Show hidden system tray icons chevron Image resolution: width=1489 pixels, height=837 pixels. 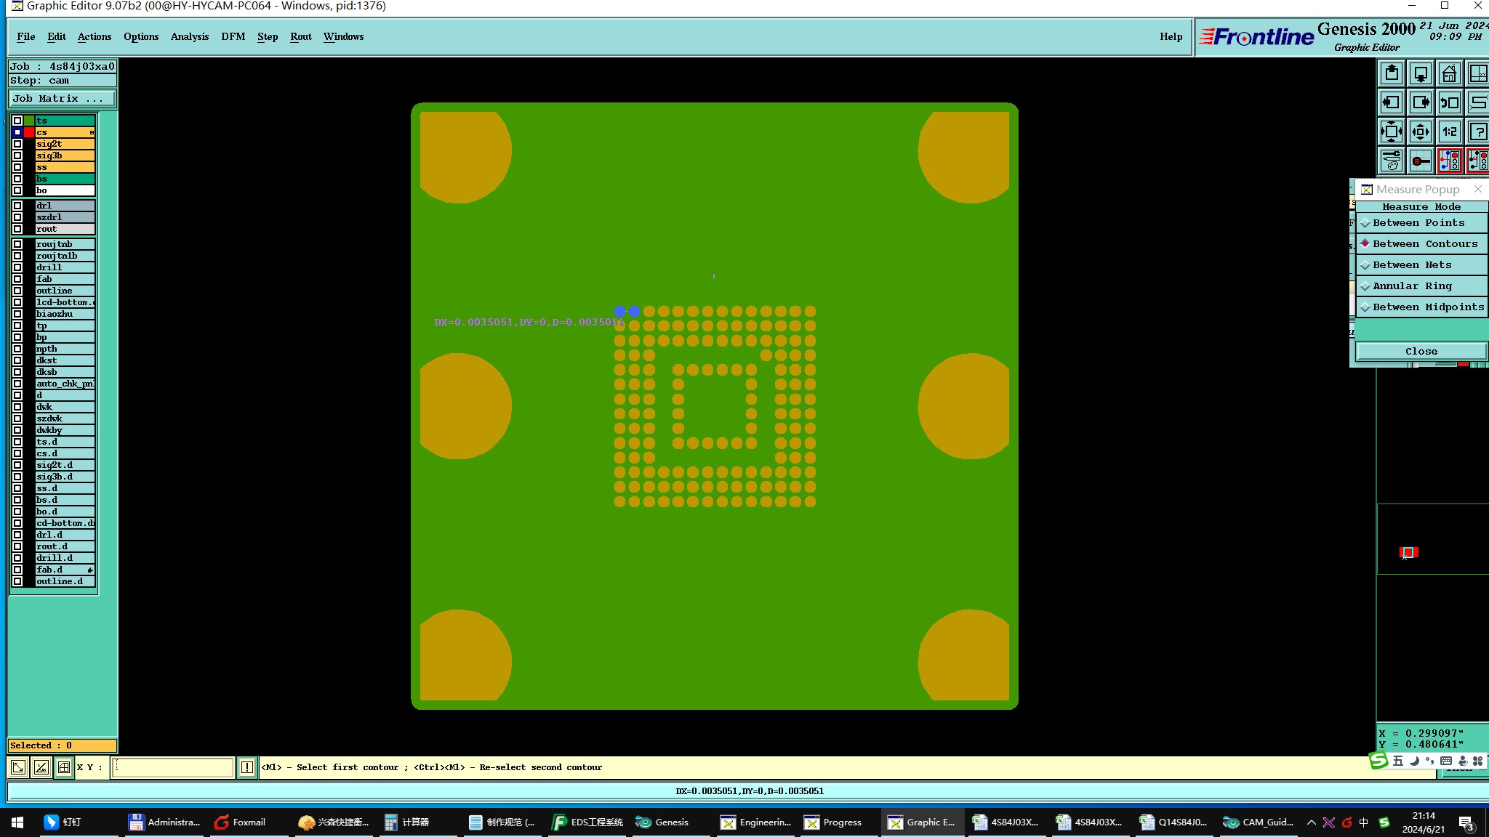pos(1311,822)
